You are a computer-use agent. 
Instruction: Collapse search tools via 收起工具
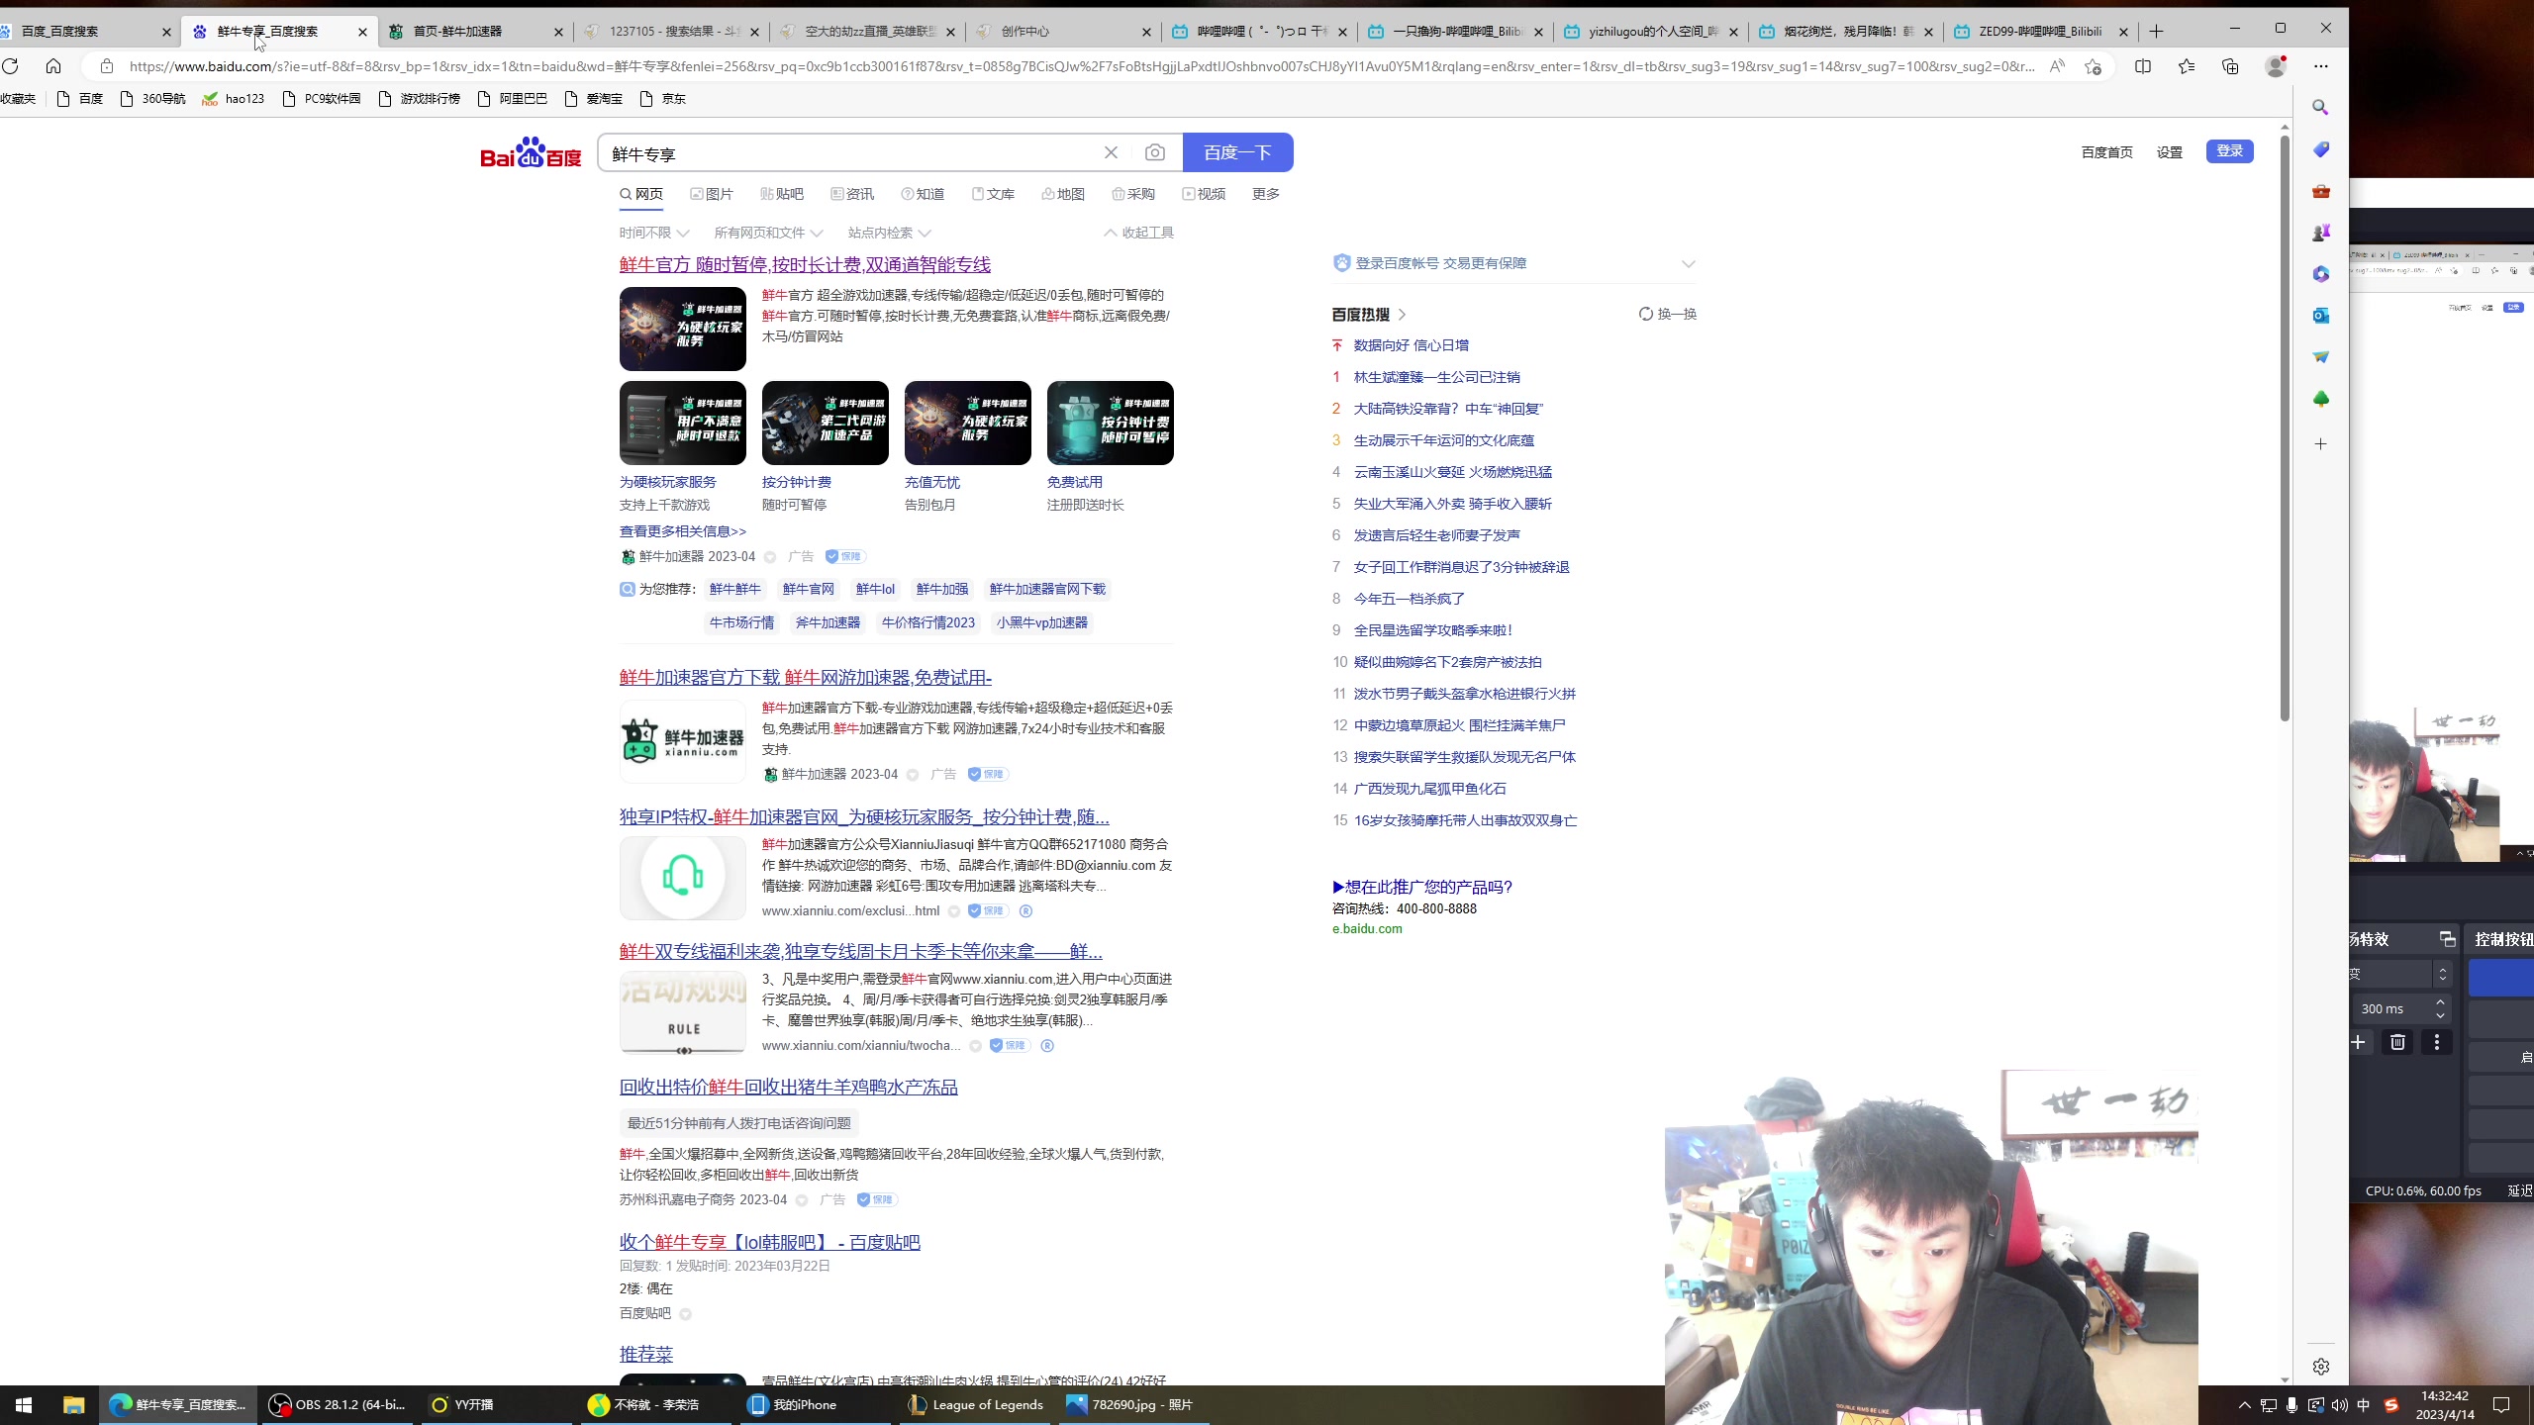tap(1138, 233)
